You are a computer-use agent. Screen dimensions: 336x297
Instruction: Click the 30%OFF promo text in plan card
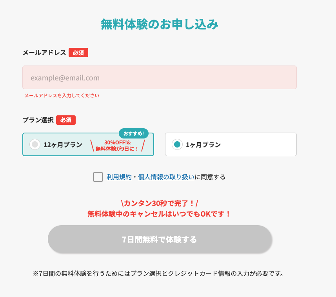[118, 146]
